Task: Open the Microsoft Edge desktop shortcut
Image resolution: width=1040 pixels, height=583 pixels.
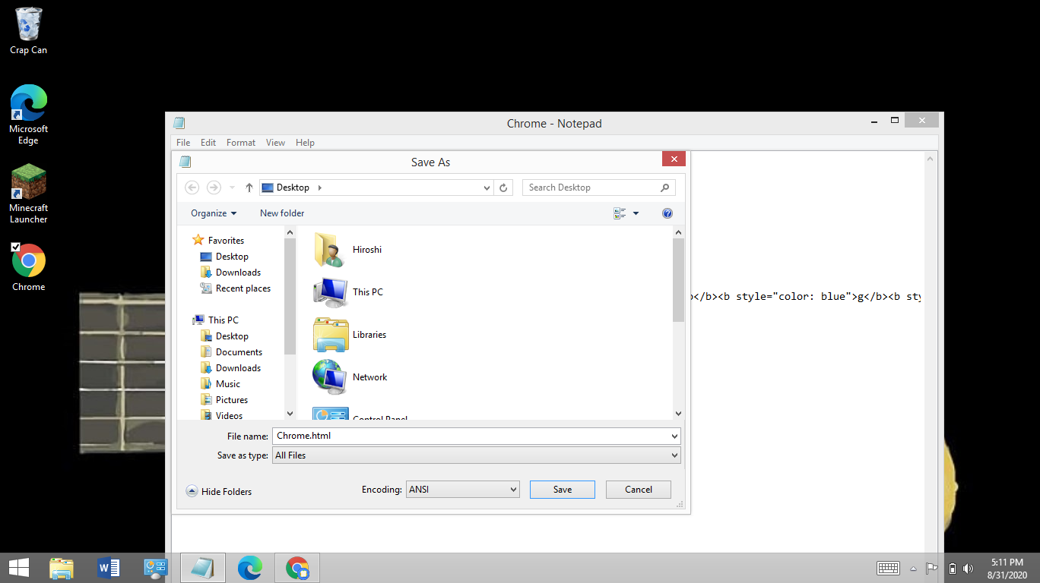Action: coord(28,114)
